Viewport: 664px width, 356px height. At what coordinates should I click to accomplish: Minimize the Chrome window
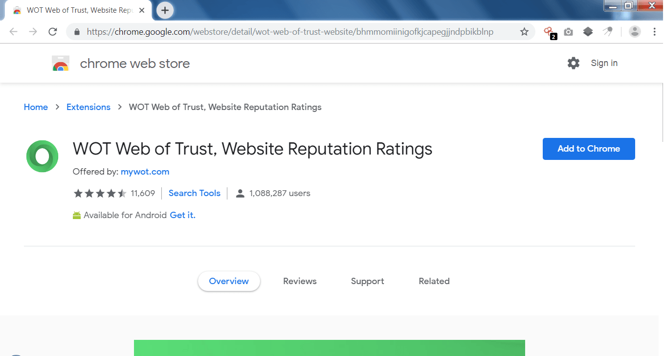point(613,6)
